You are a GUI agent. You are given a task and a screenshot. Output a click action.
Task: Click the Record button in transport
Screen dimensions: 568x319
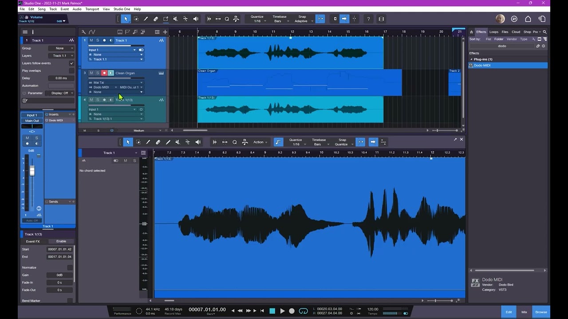(292, 311)
